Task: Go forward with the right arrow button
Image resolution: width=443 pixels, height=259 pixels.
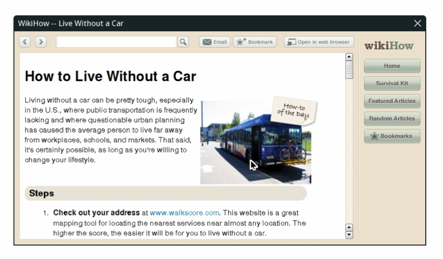Action: tap(41, 42)
